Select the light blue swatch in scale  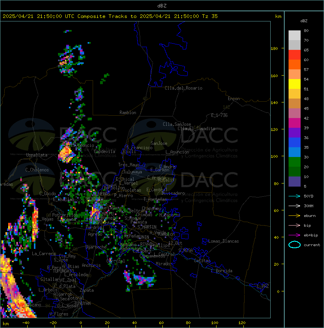pyautogui.click(x=294, y=152)
